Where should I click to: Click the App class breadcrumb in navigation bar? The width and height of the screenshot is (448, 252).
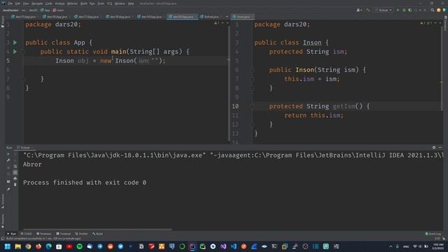coord(45,10)
